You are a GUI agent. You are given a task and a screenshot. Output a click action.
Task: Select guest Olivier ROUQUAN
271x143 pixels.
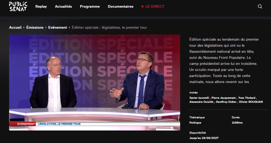point(251,102)
